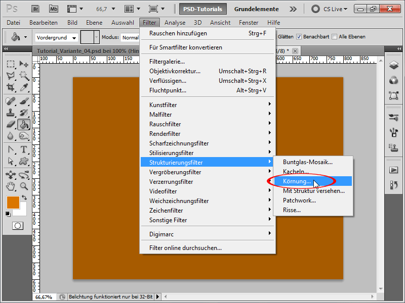Screen dimensions: 405x303
Task: Click the pattern preview swatch in options bar
Action: (87, 37)
